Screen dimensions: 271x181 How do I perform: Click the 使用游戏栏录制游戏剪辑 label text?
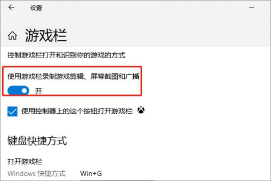point(46,76)
